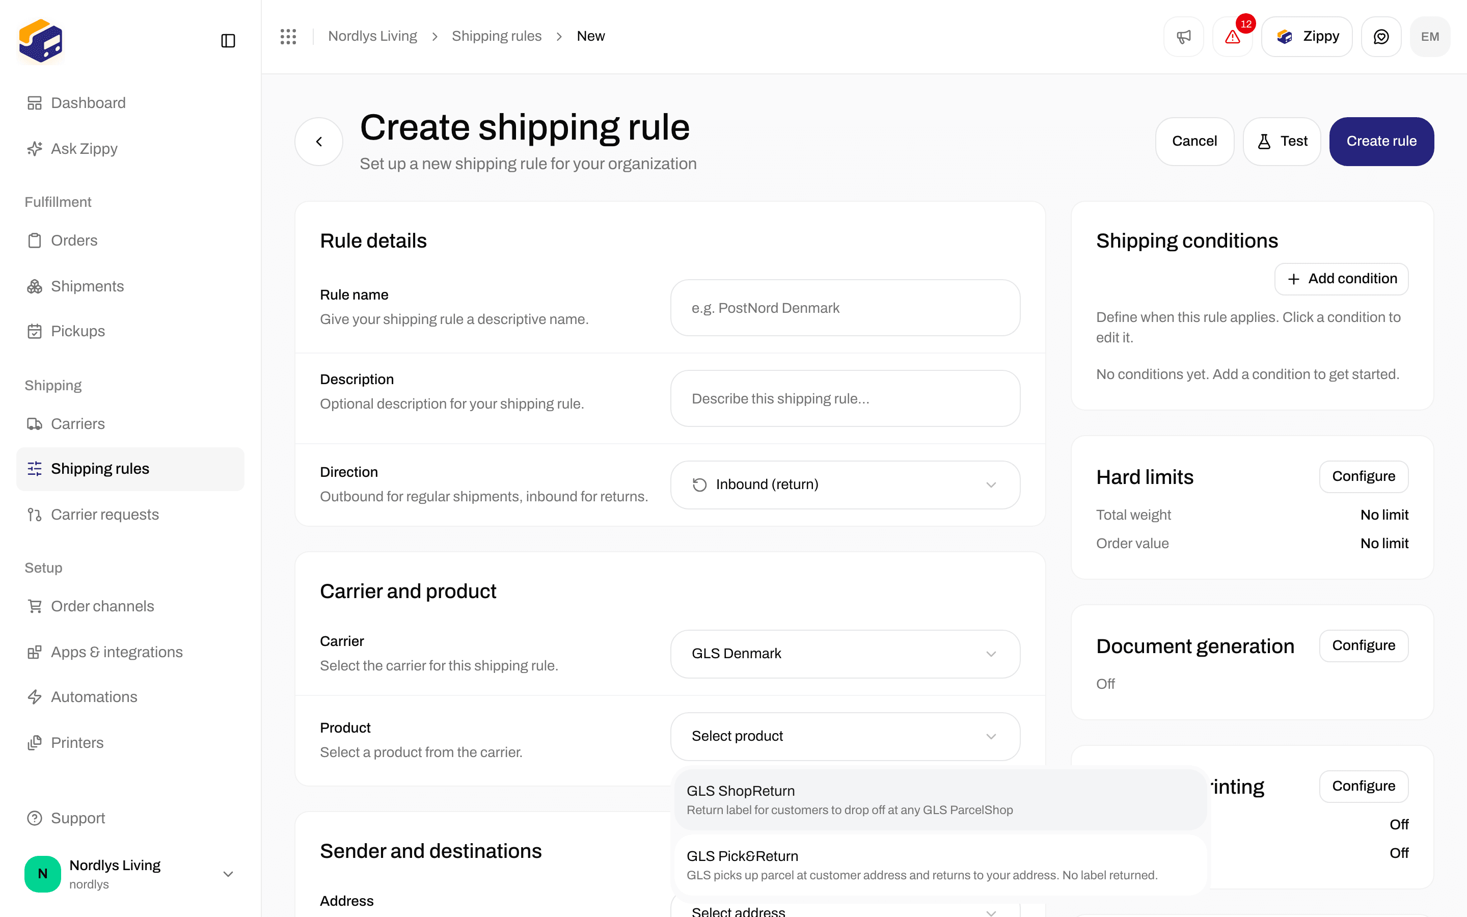Click the Order value 'No limit' value
The image size is (1467, 917).
coord(1384,544)
